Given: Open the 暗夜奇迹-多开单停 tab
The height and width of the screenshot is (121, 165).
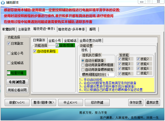Looking at the screenshot, I should coord(71,29).
